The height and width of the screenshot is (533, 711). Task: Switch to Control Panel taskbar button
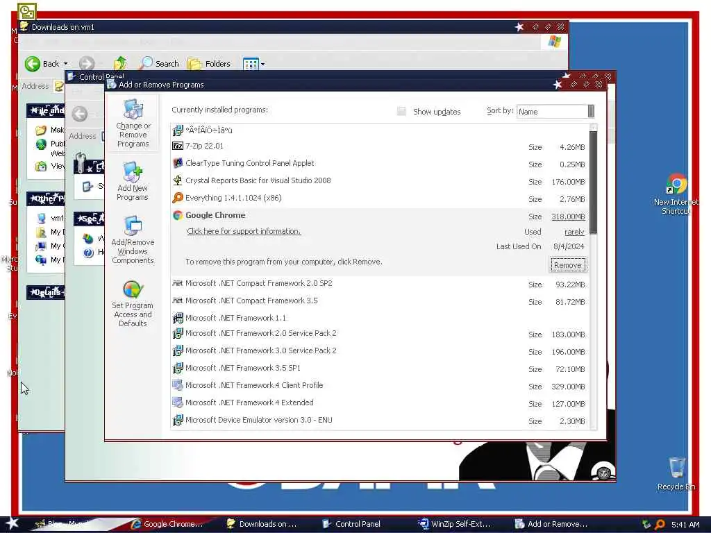(x=352, y=525)
